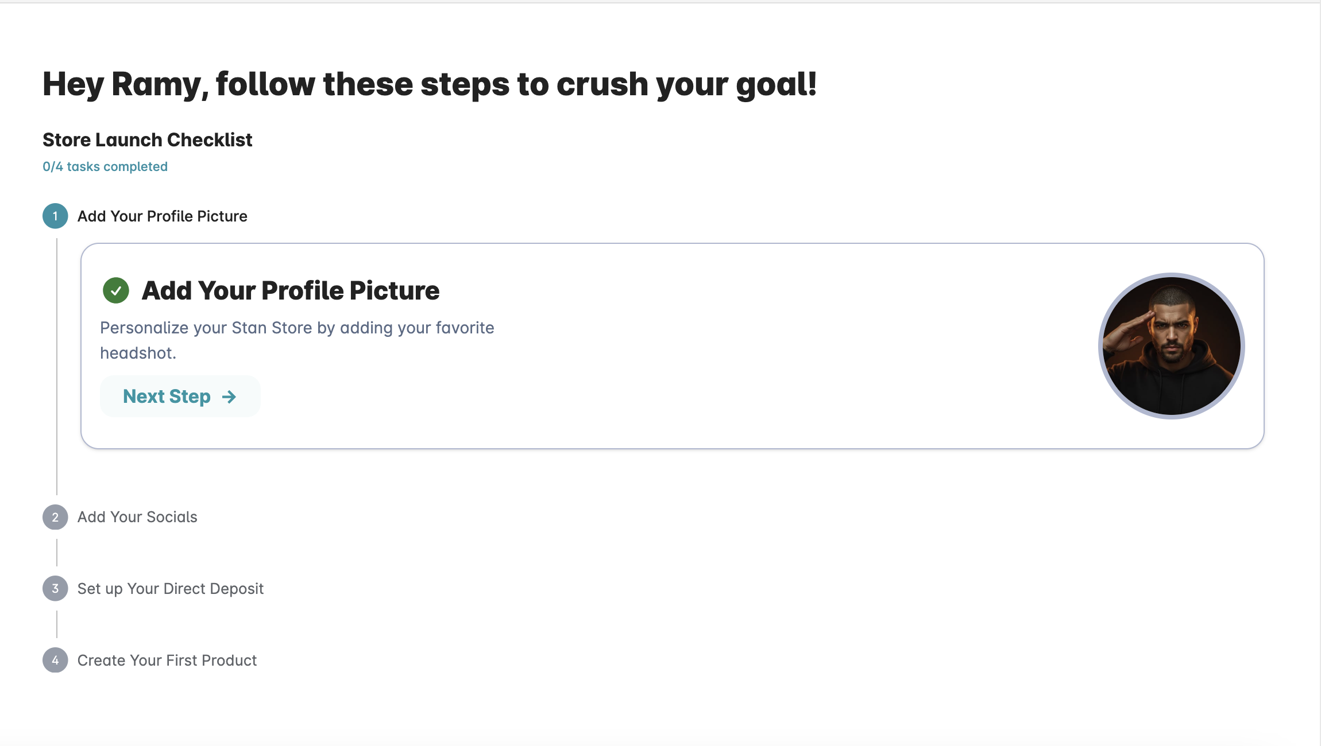Expand the Set up Your Direct Deposit step
Screen dimensions: 1321x746
click(x=170, y=589)
